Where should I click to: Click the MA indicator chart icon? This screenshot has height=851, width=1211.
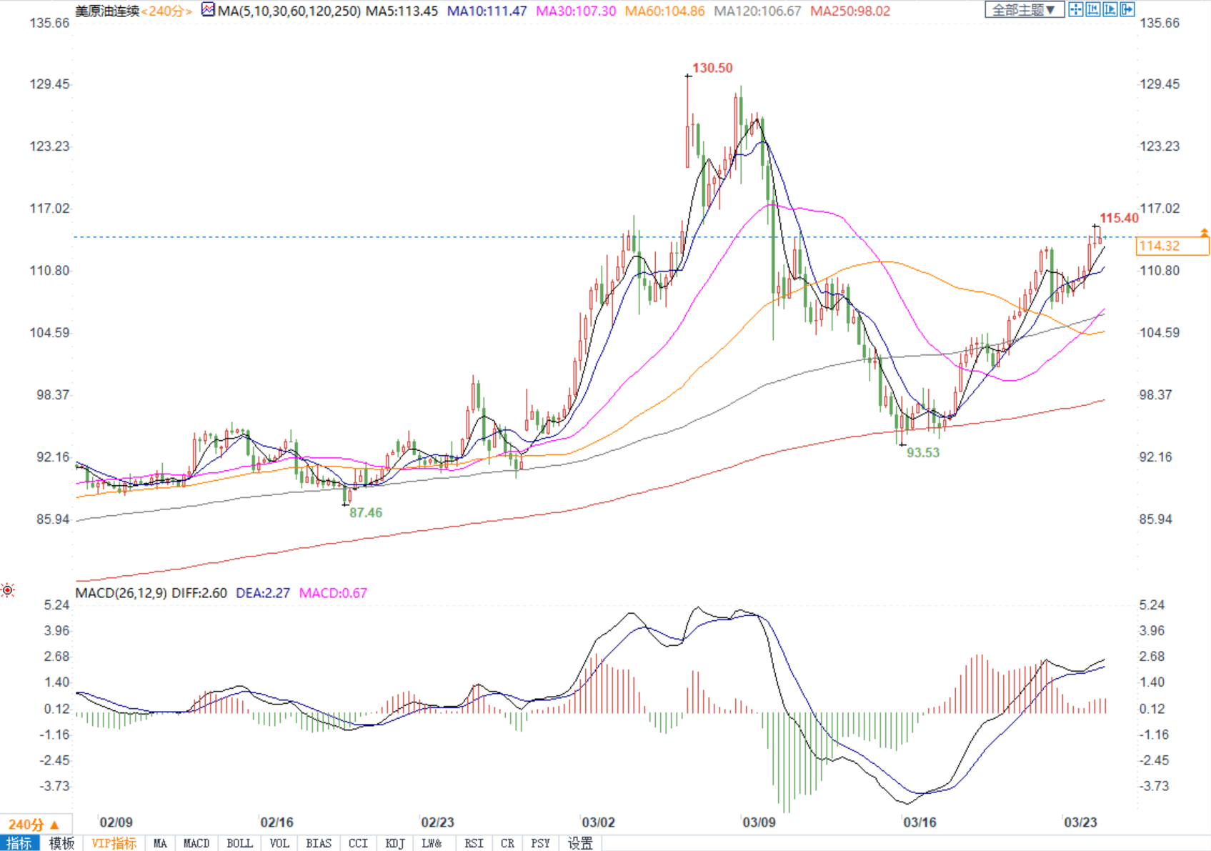click(208, 10)
